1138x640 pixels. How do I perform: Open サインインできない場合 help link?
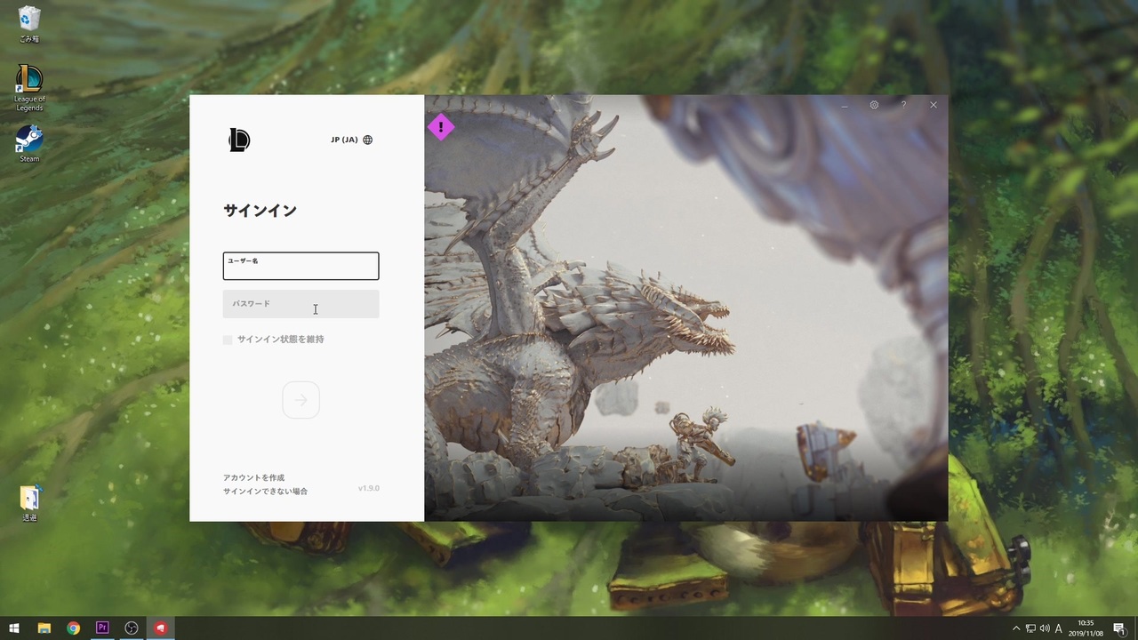coord(265,491)
